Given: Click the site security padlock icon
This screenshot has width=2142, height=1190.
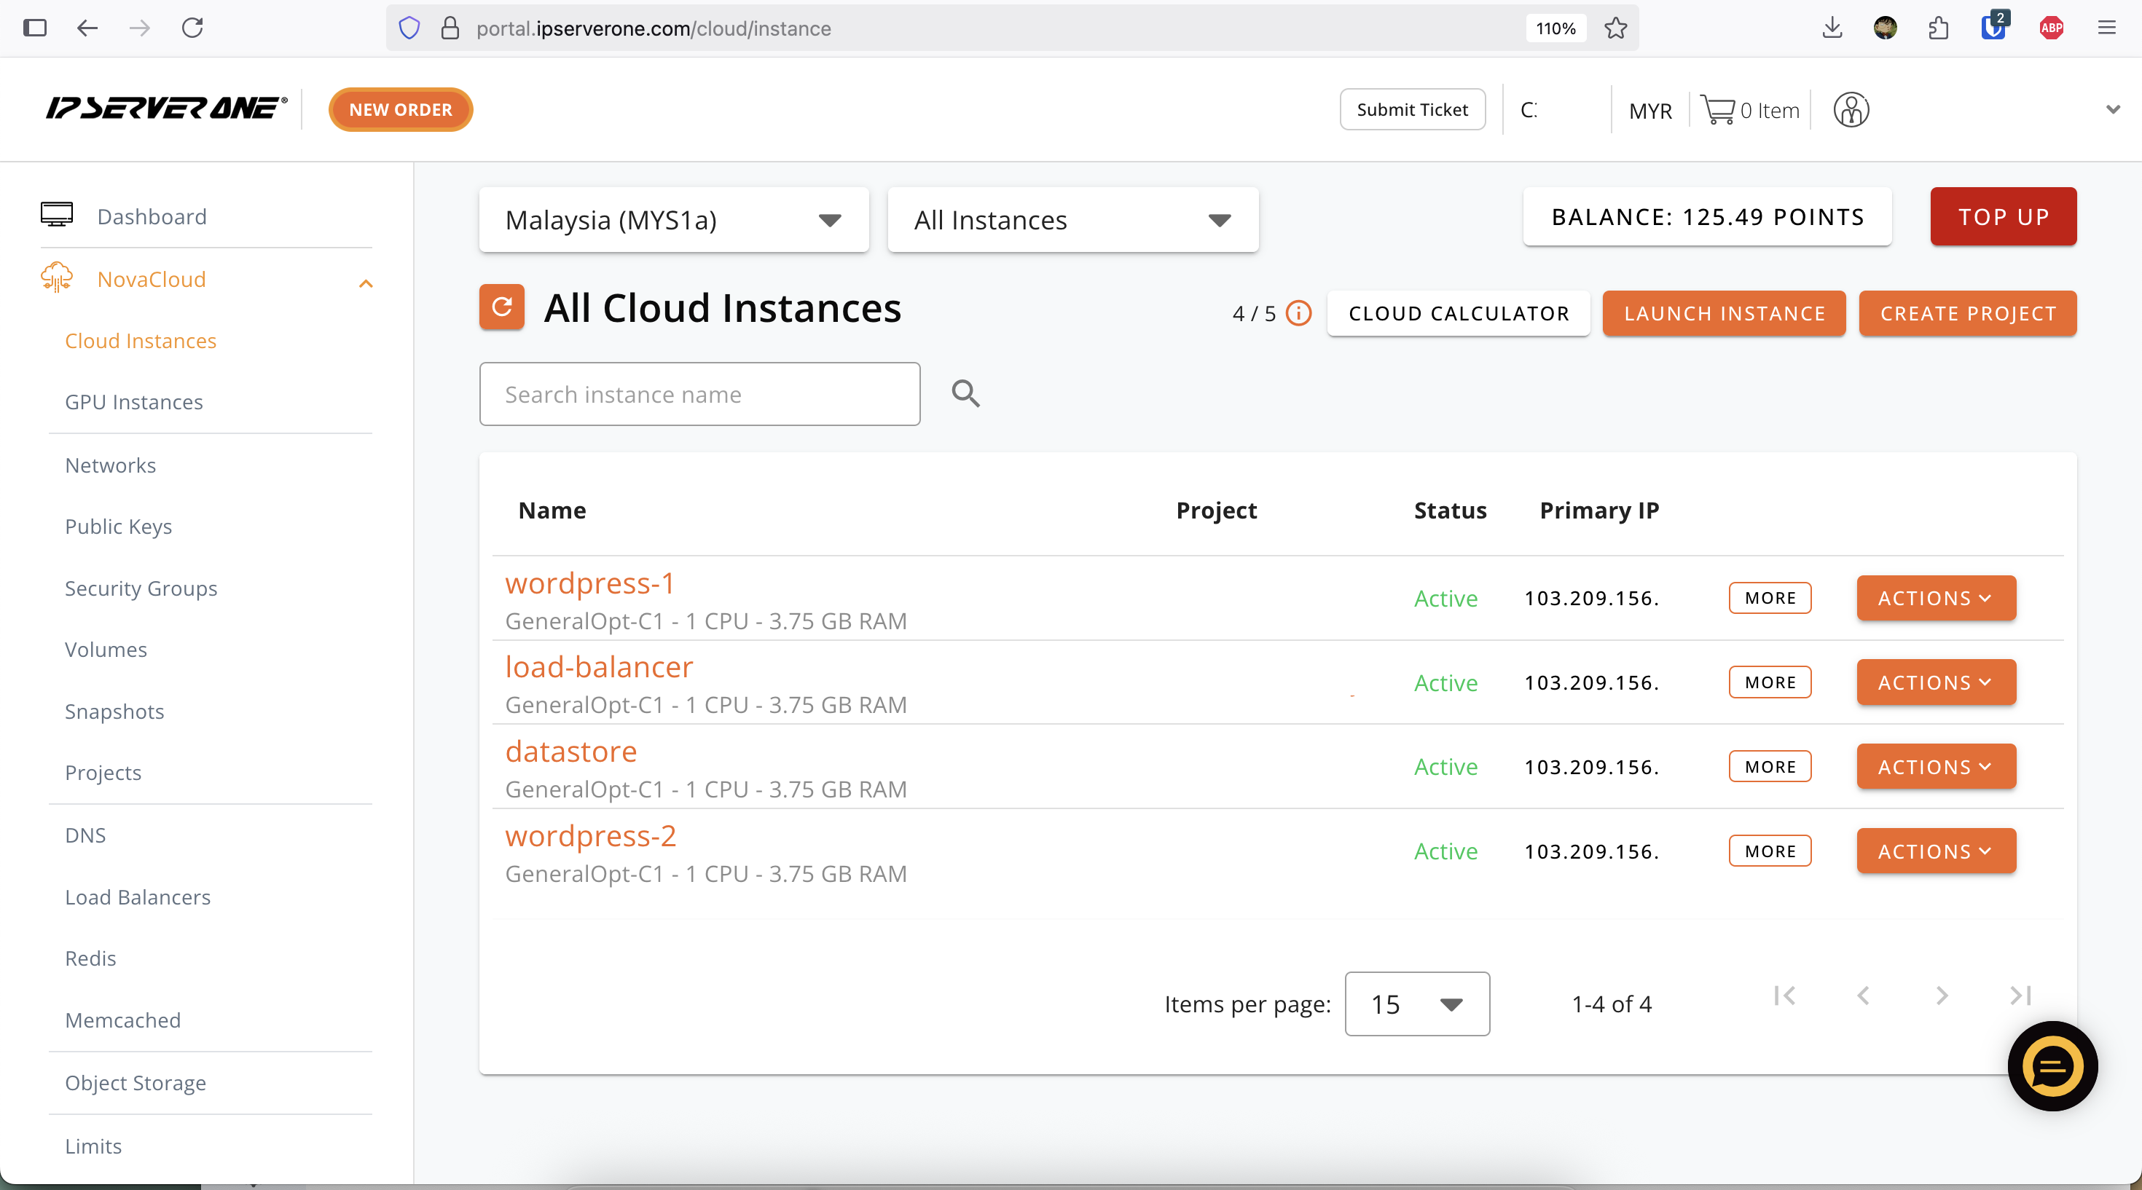Looking at the screenshot, I should 450,28.
